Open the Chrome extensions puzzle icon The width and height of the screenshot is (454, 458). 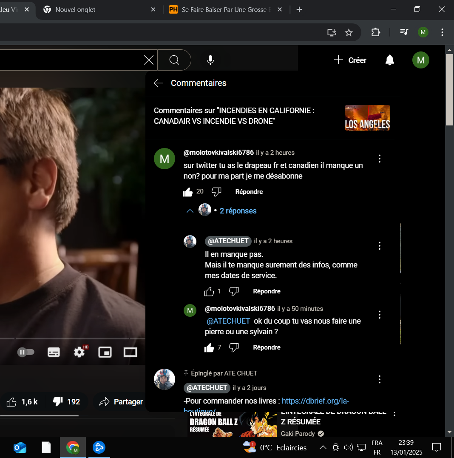coord(376,32)
